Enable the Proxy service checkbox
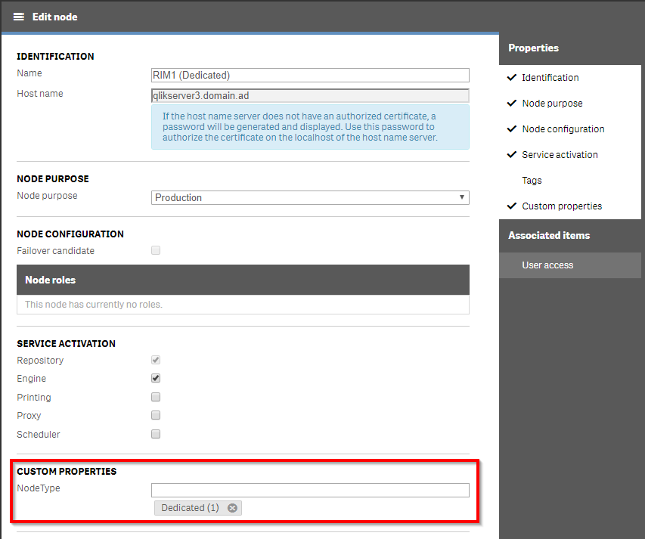Screen dimensions: 645x539 click(156, 415)
